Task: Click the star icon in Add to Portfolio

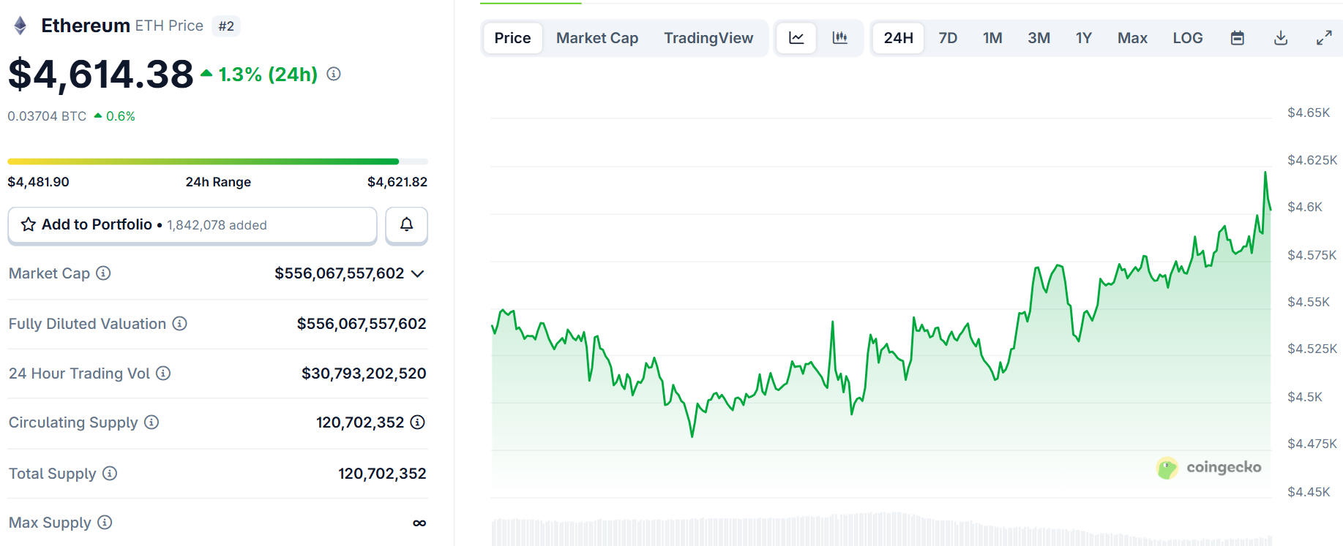Action: coord(29,224)
